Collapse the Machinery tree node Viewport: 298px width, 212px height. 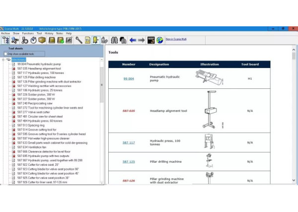(3, 60)
